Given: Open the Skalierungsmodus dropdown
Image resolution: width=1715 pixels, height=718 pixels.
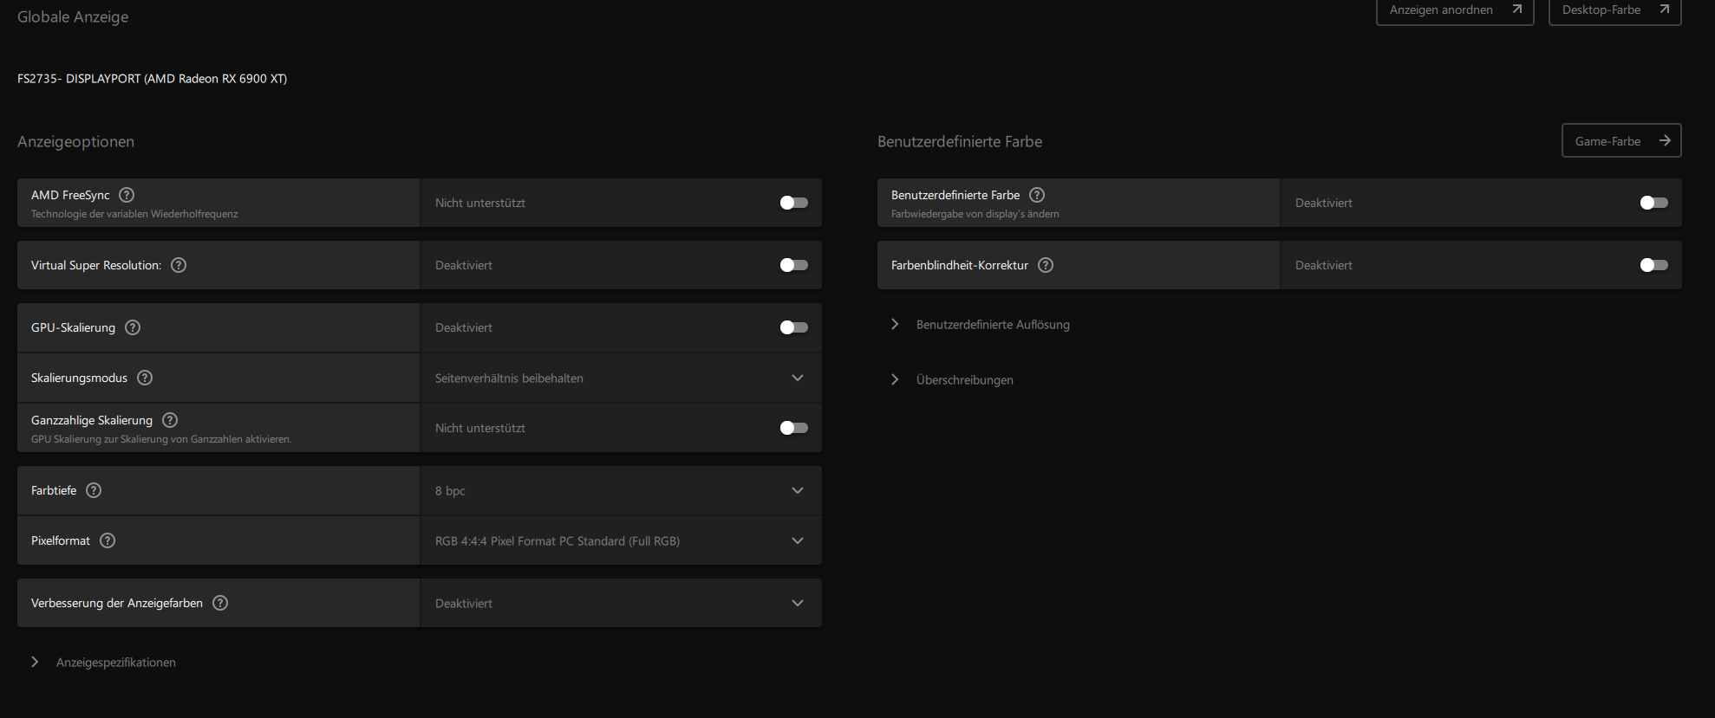Looking at the screenshot, I should pyautogui.click(x=621, y=378).
